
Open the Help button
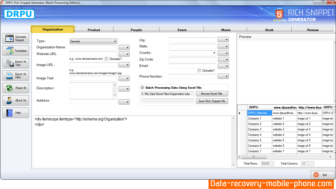coord(16,113)
